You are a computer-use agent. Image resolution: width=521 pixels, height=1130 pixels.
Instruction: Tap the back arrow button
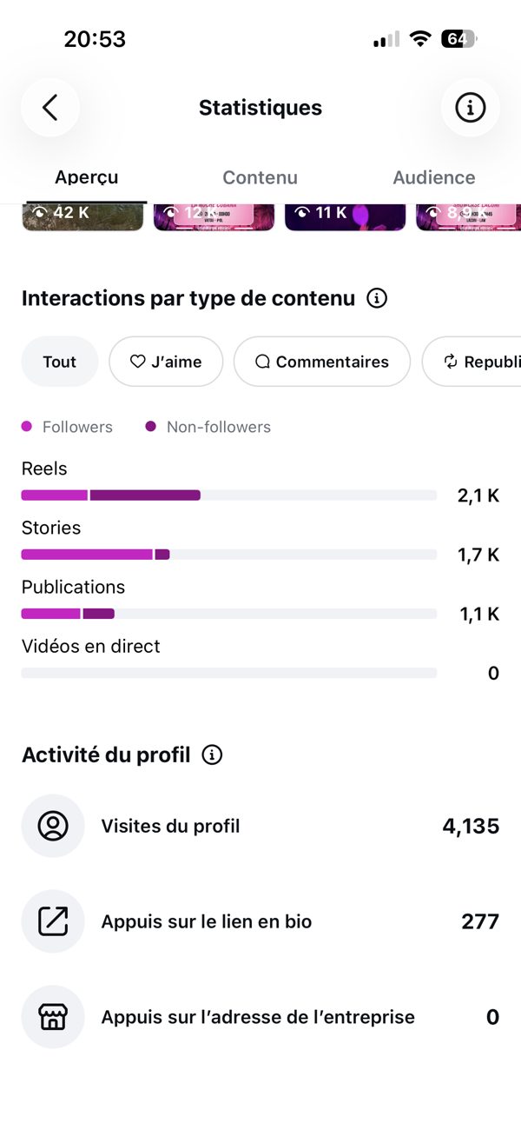50,108
